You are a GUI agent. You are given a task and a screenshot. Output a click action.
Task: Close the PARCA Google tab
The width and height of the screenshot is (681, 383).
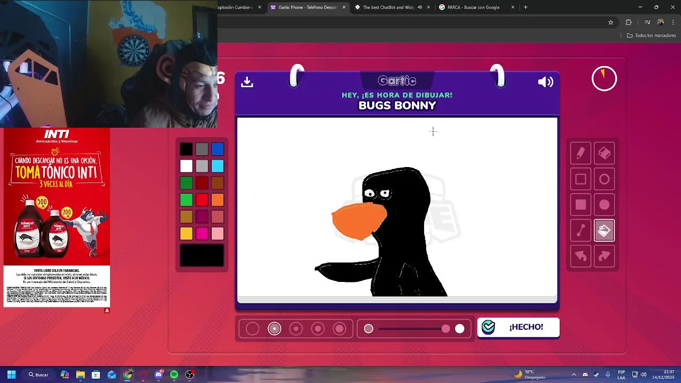(x=513, y=7)
